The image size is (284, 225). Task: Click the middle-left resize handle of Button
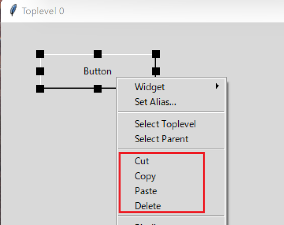click(x=40, y=71)
